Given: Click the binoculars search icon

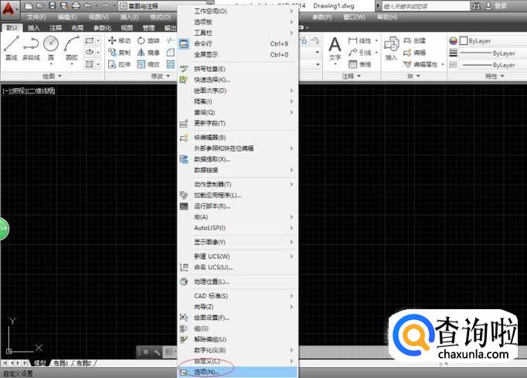Looking at the screenshot, I should [476, 5].
